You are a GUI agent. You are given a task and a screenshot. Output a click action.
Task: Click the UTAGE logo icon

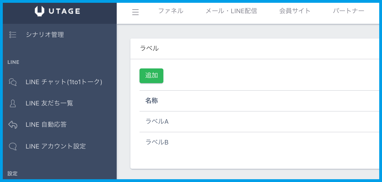(x=40, y=11)
